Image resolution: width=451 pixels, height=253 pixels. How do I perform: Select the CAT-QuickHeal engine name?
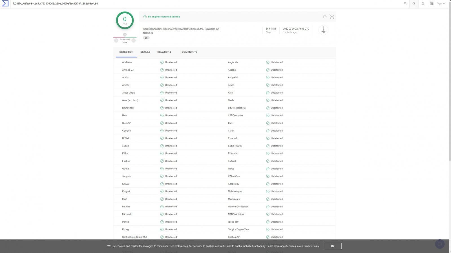pos(236,116)
